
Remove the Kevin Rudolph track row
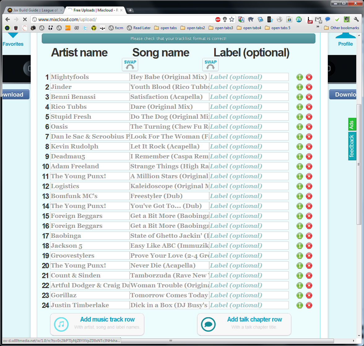click(309, 146)
